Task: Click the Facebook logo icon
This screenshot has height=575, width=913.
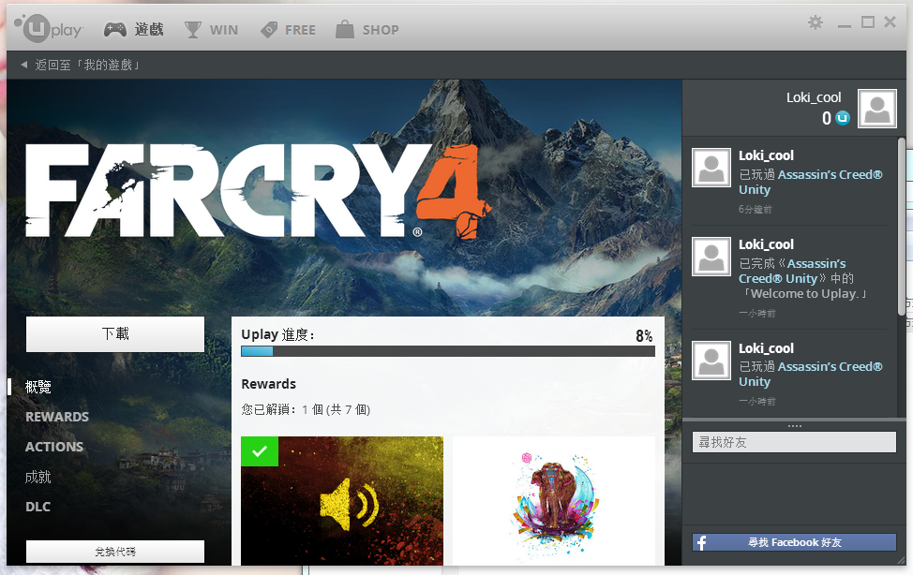Action: (x=702, y=542)
